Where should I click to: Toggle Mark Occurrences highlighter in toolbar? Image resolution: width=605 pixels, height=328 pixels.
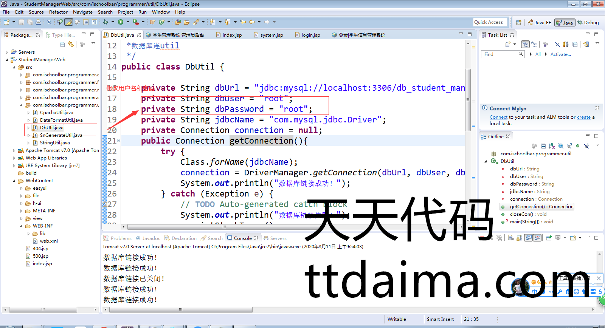[x=68, y=22]
